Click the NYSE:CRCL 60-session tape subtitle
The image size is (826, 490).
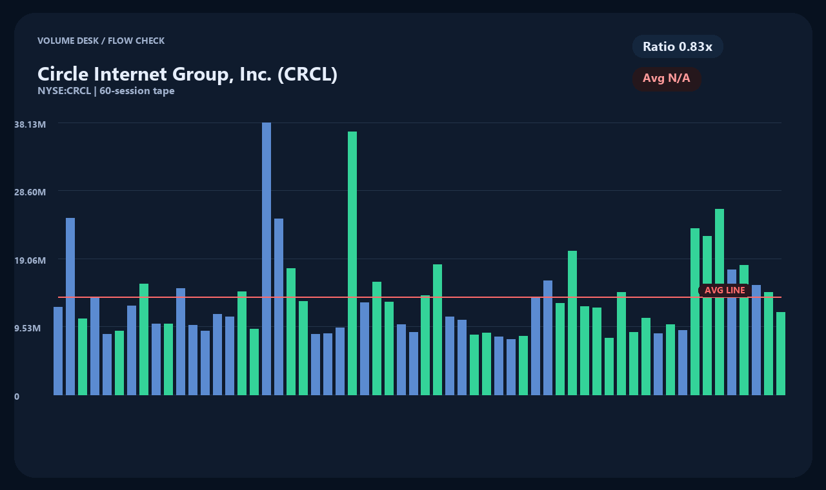106,91
